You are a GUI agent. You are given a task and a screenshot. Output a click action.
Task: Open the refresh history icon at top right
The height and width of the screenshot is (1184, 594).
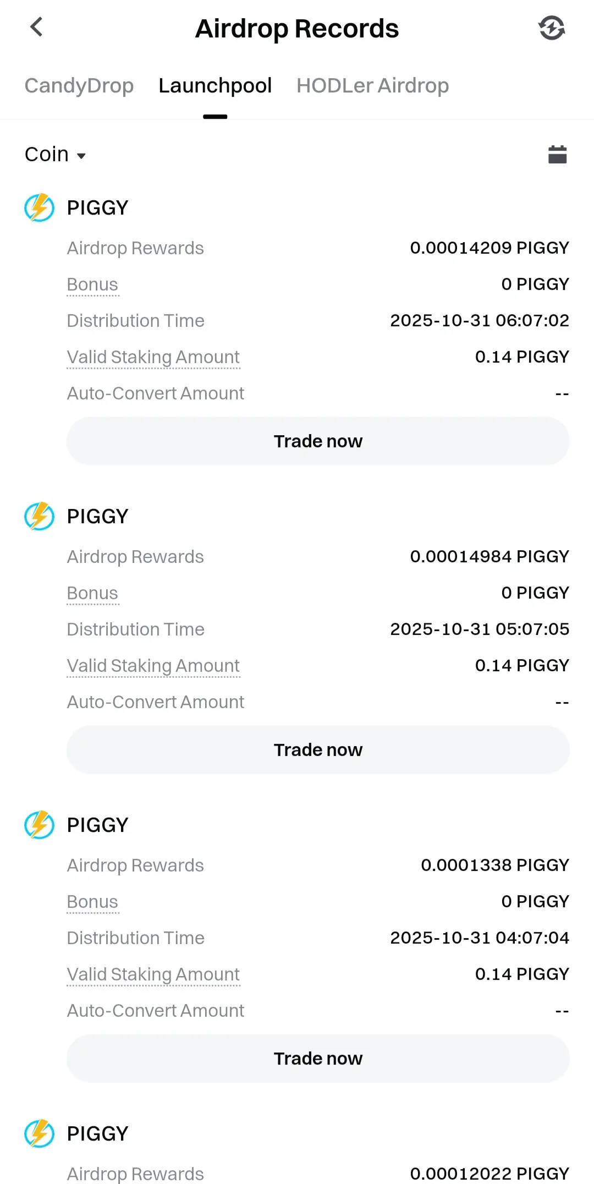click(x=552, y=28)
